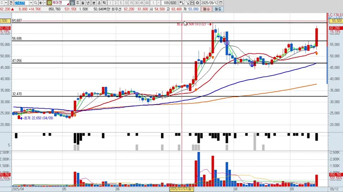Screen dimensions: 343x192
Task: Select the weekly (주) chart period
Action: click(78, 3)
